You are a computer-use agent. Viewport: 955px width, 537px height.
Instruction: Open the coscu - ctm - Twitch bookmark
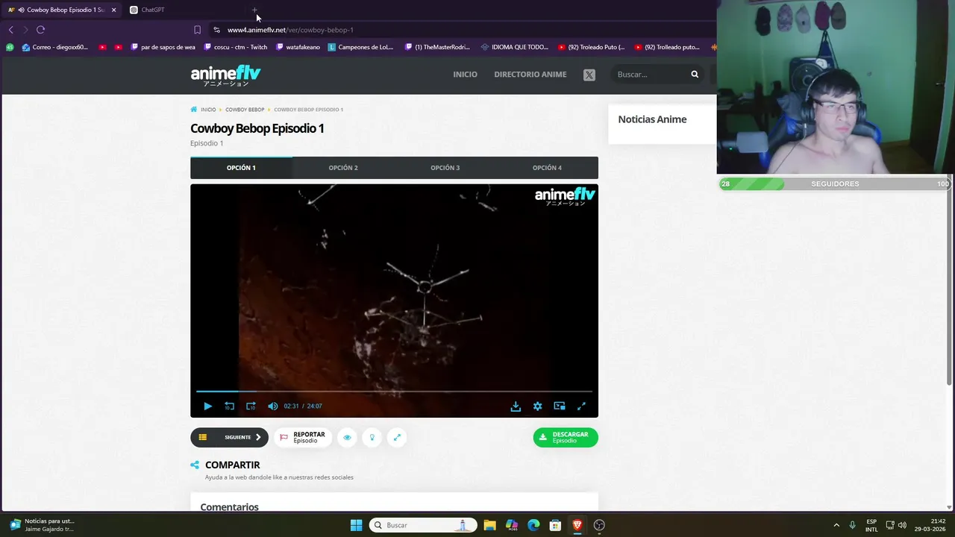click(235, 47)
